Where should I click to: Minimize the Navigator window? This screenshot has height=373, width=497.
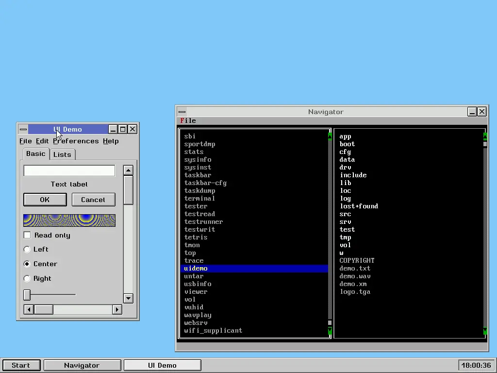point(472,112)
